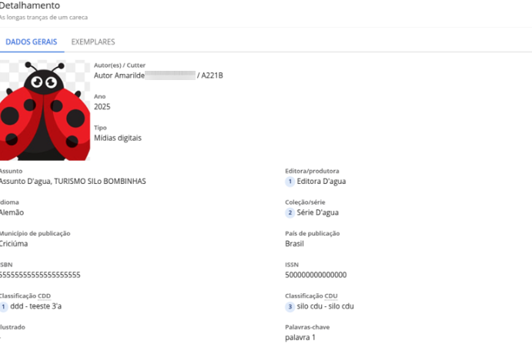This screenshot has height=351, width=532.
Task: Click the 'Autor(es) / Cutter' label
Action: pos(120,65)
